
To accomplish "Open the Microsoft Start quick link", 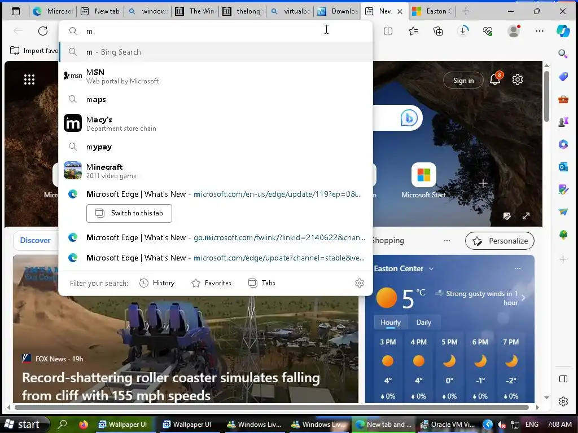I will click(x=423, y=180).
